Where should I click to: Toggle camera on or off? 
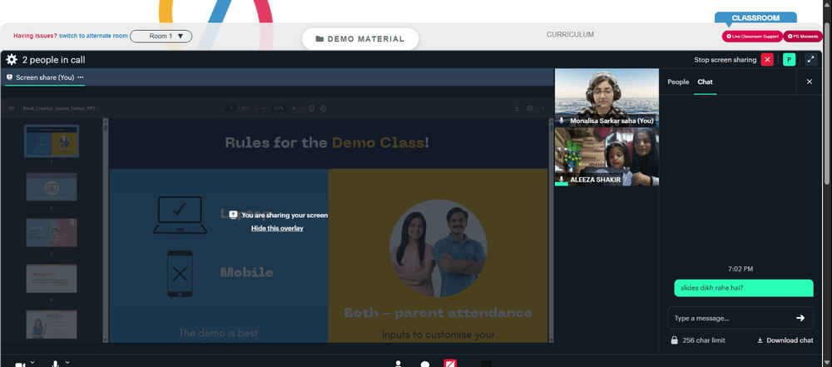[20, 365]
